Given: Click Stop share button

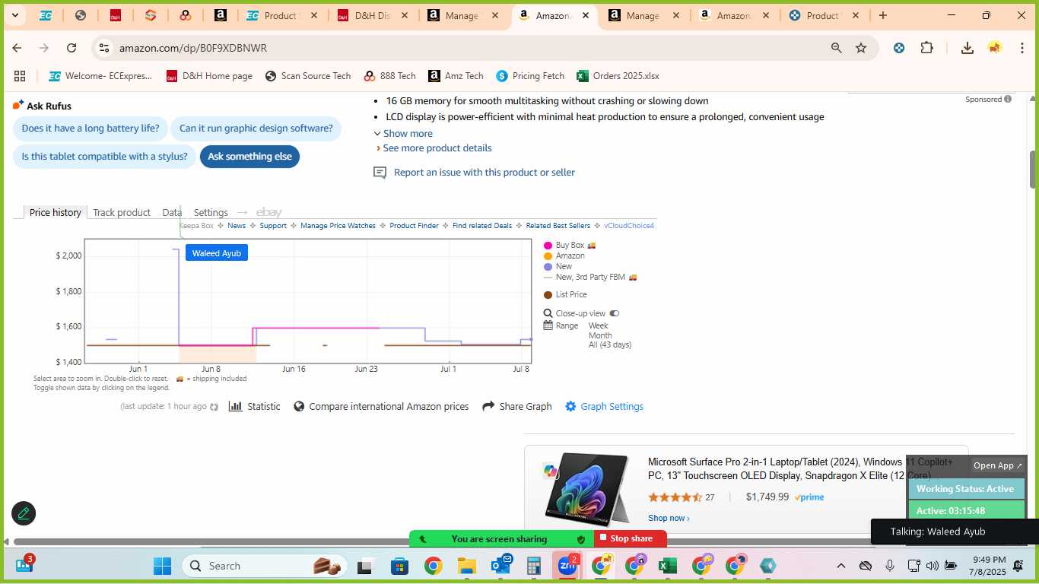Looking at the screenshot, I should click(630, 538).
